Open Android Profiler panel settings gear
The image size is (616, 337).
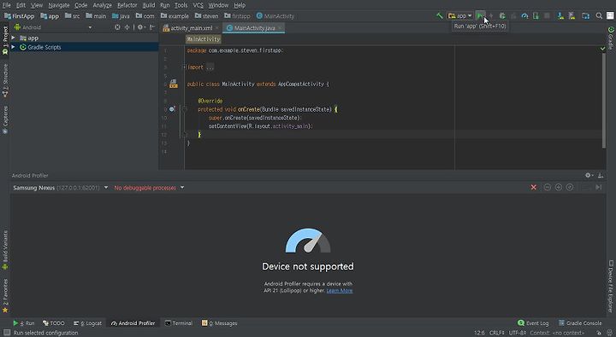pyautogui.click(x=589, y=176)
